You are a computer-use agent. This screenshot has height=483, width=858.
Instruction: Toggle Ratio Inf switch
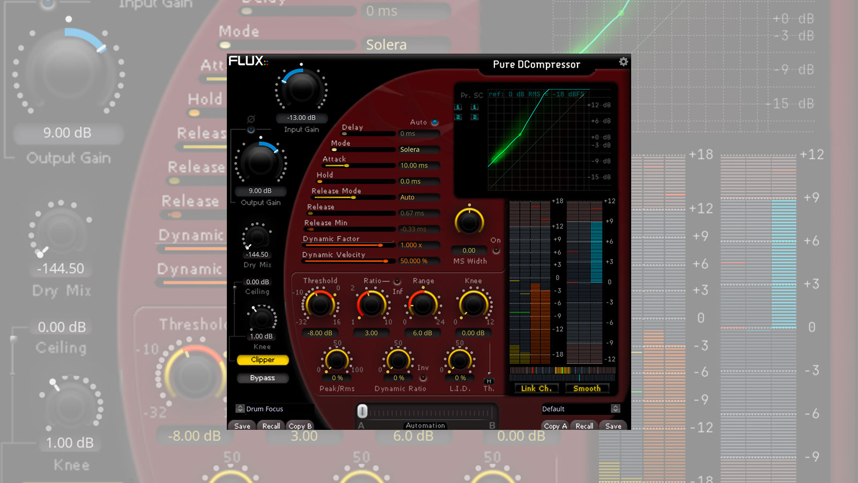click(x=397, y=281)
